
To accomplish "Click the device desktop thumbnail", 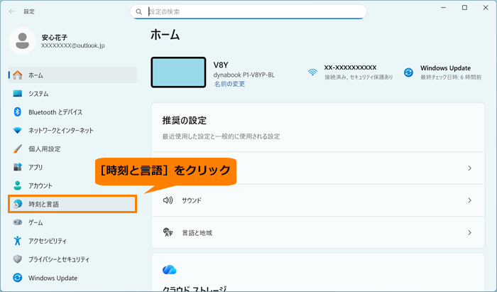I will tap(178, 72).
